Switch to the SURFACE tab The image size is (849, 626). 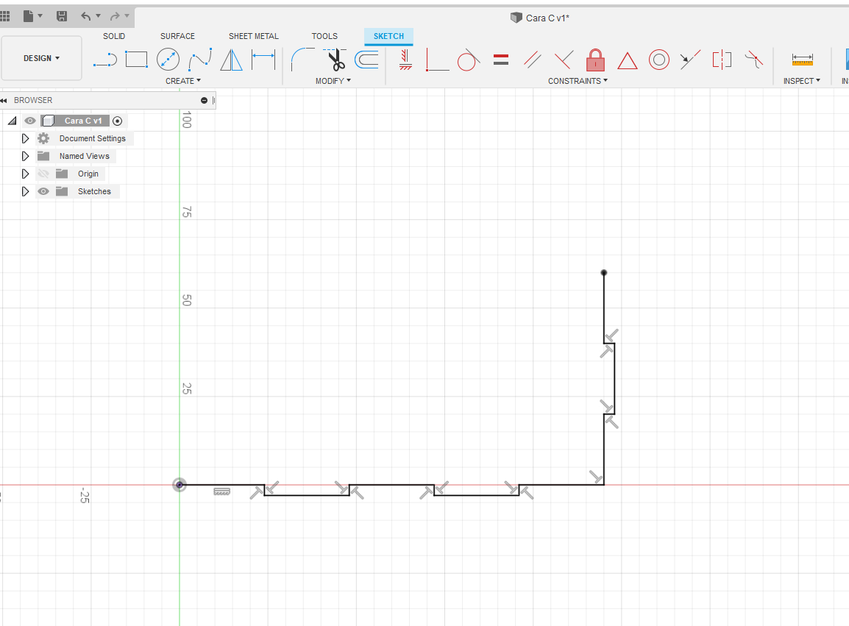tap(177, 36)
